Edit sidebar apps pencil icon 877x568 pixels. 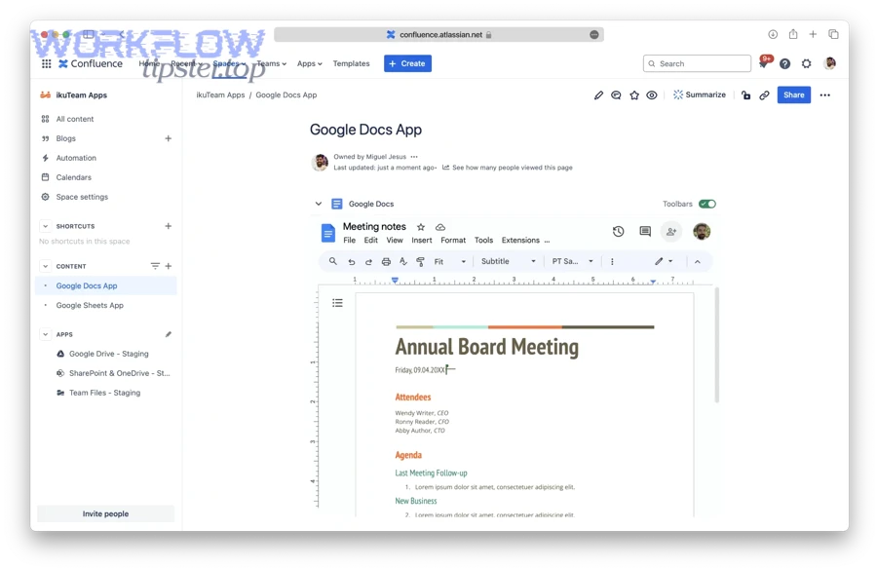tap(169, 334)
